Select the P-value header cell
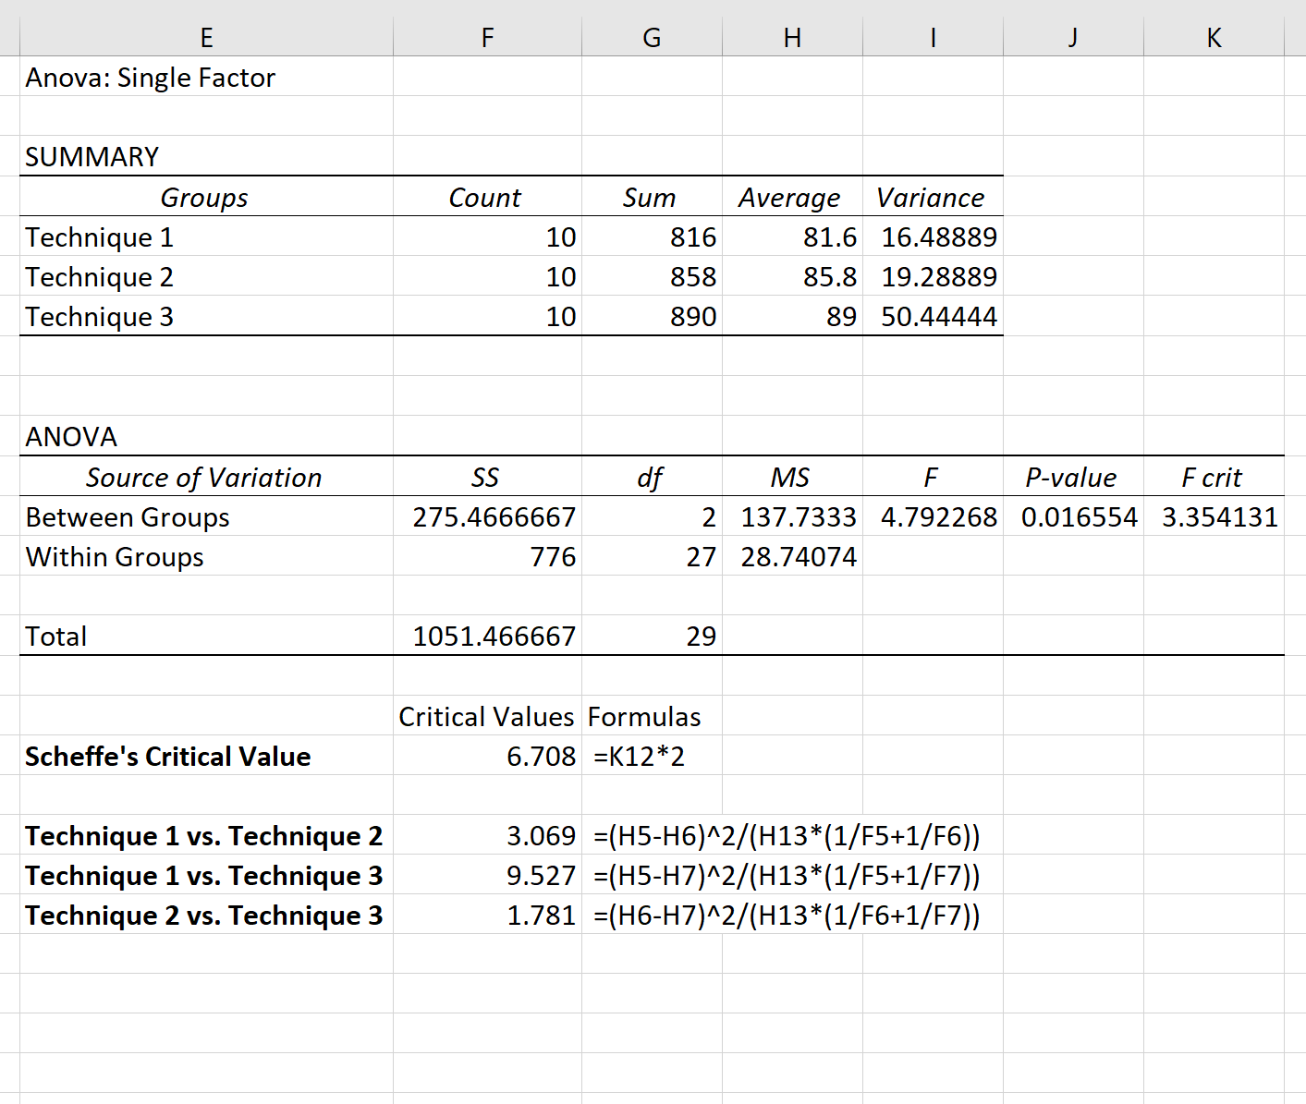 coord(1073,477)
